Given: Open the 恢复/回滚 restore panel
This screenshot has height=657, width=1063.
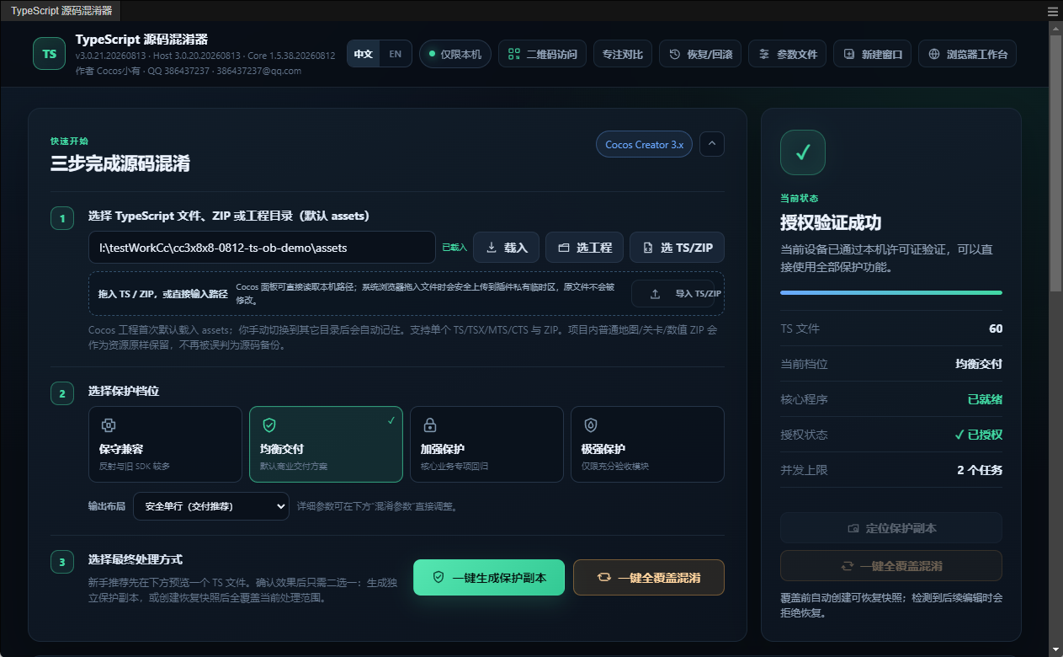Looking at the screenshot, I should point(700,54).
